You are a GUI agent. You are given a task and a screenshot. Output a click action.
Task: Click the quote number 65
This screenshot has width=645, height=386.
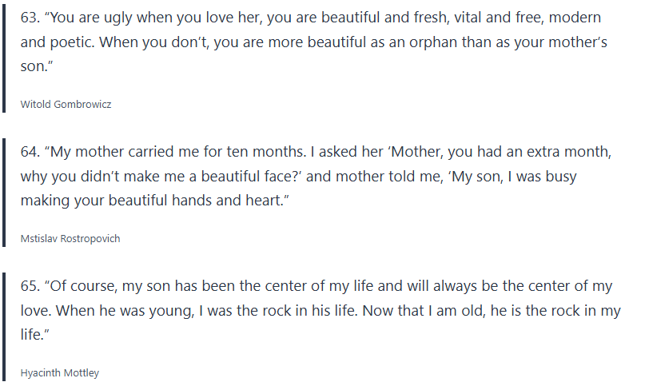coord(29,285)
